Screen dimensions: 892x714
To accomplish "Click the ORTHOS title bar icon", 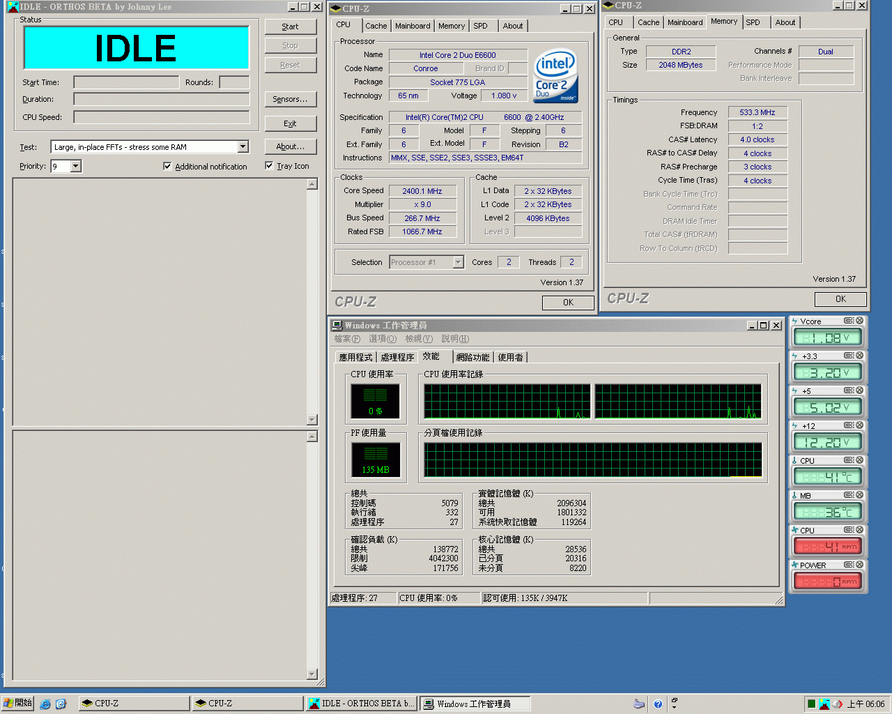I will tap(13, 6).
